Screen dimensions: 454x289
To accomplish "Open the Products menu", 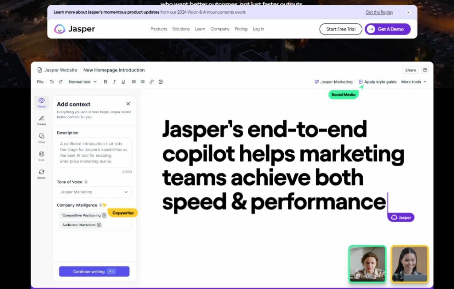I will click(x=159, y=29).
